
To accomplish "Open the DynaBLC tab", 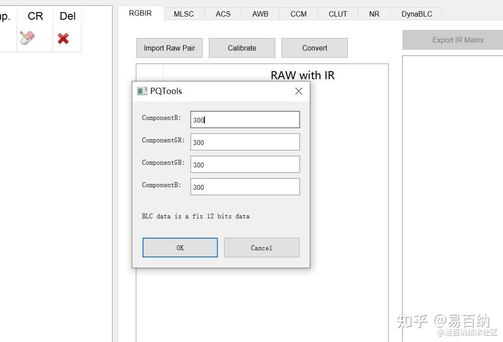I will [416, 14].
